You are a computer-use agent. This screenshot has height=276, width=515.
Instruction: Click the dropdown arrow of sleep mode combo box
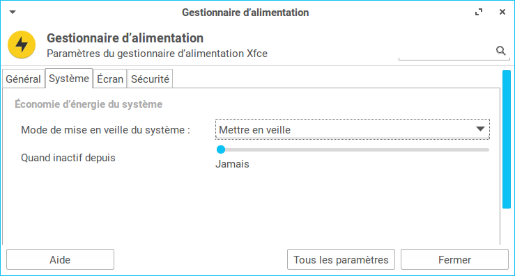(480, 129)
